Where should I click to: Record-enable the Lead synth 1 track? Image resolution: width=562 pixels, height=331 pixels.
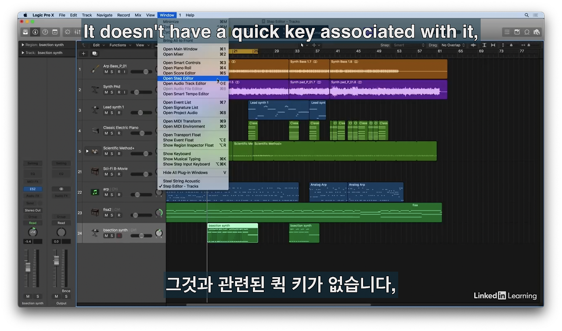tap(119, 113)
